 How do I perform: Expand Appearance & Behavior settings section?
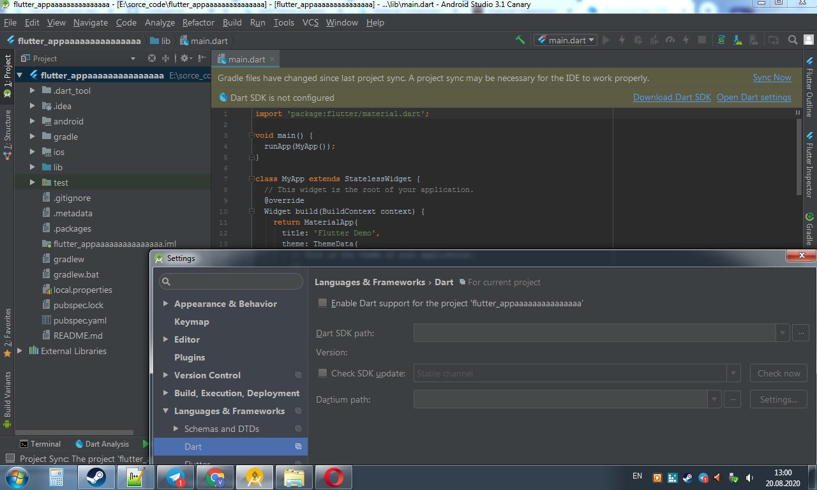coord(166,304)
